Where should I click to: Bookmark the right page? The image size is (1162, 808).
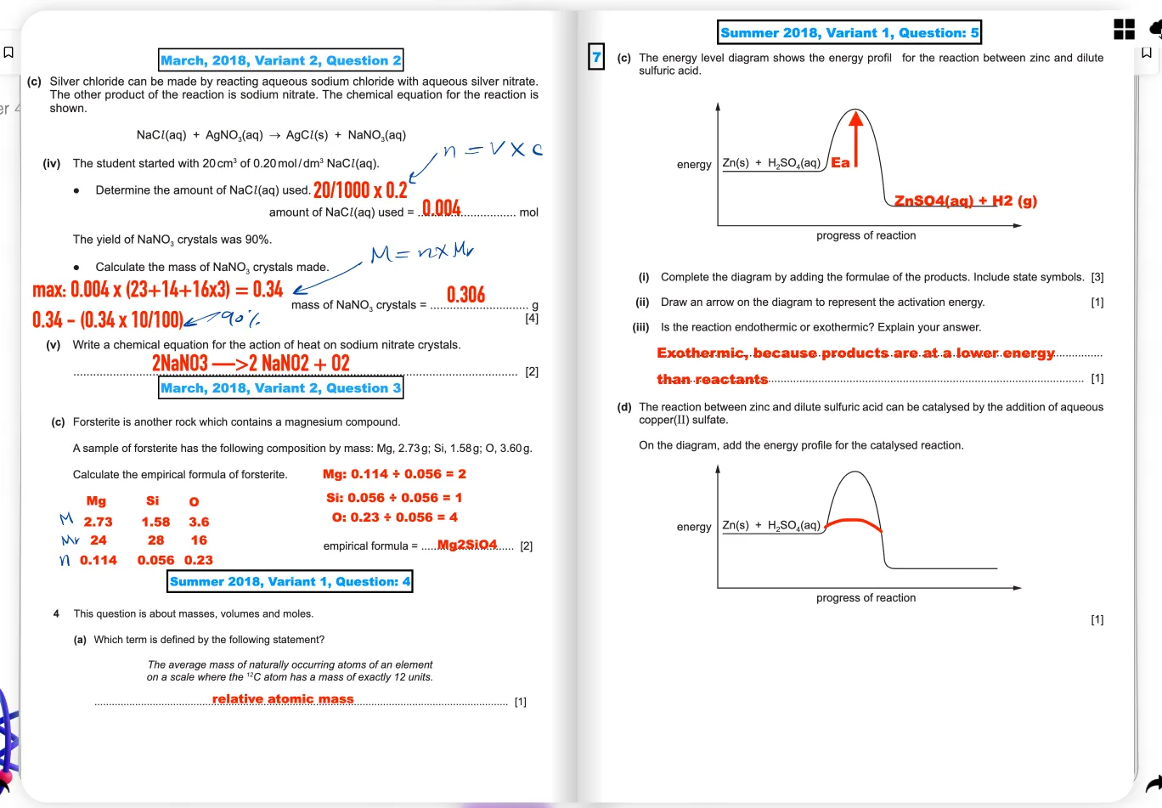point(1148,51)
